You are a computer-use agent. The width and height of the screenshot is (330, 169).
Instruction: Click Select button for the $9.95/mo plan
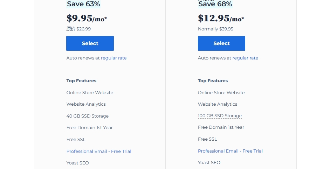[90, 43]
